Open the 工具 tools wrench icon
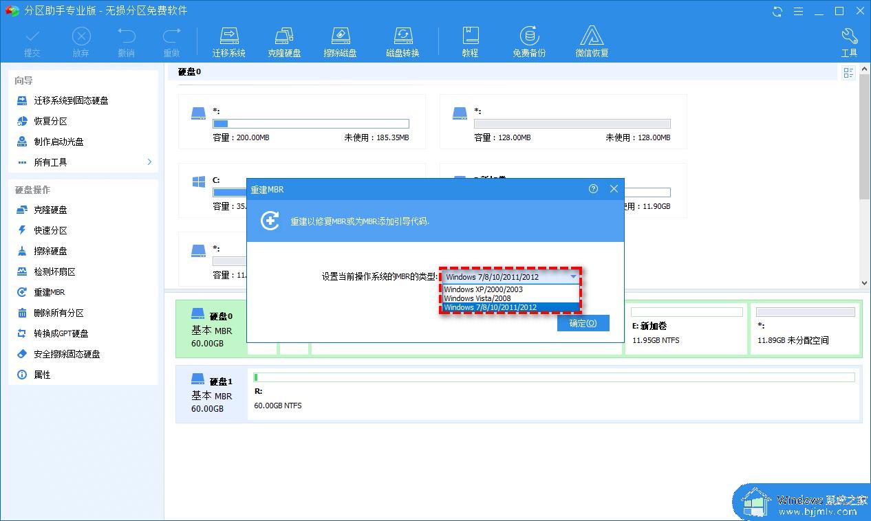Image resolution: width=871 pixels, height=521 pixels. tap(849, 42)
